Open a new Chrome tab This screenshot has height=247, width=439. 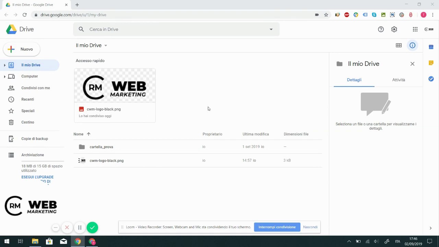[77, 5]
